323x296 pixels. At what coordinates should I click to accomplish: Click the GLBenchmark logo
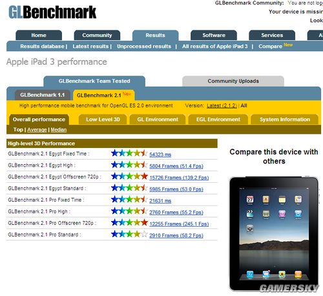[52, 12]
